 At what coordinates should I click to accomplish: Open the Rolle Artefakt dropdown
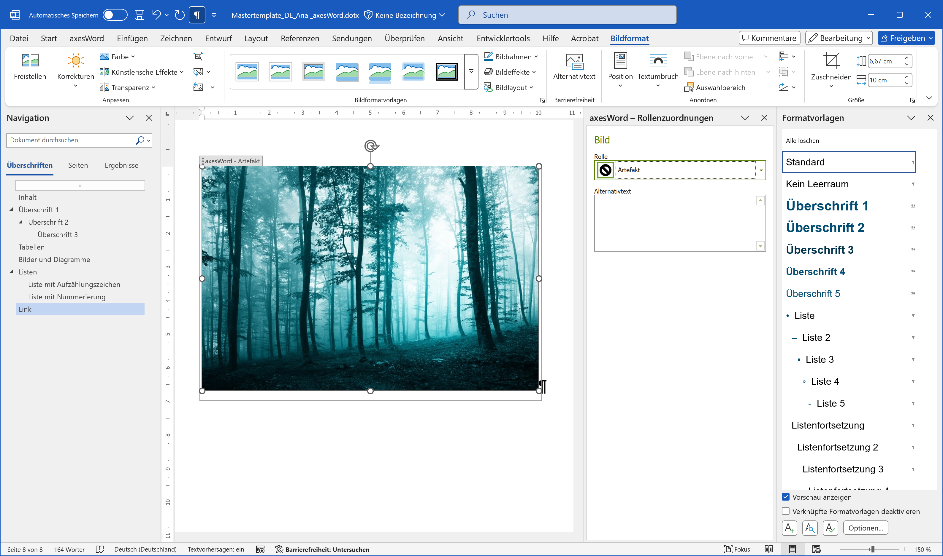(x=761, y=170)
